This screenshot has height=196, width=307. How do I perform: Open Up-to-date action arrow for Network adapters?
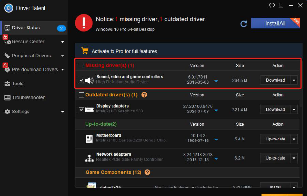pyautogui.click(x=294, y=158)
